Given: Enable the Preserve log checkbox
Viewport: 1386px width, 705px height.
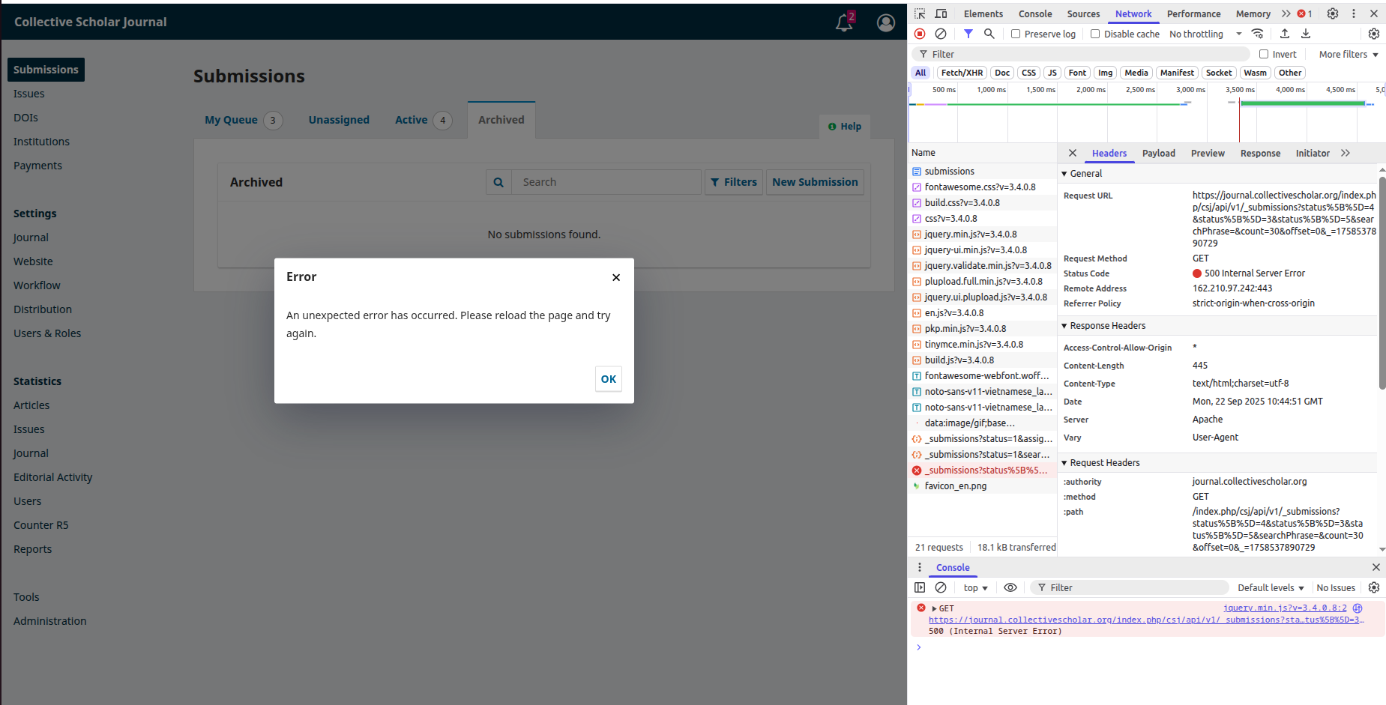Looking at the screenshot, I should click(x=1016, y=34).
